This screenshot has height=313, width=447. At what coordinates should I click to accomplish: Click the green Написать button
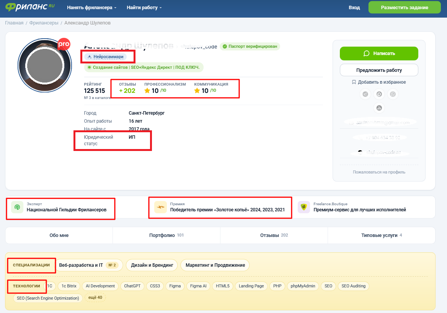click(x=379, y=54)
